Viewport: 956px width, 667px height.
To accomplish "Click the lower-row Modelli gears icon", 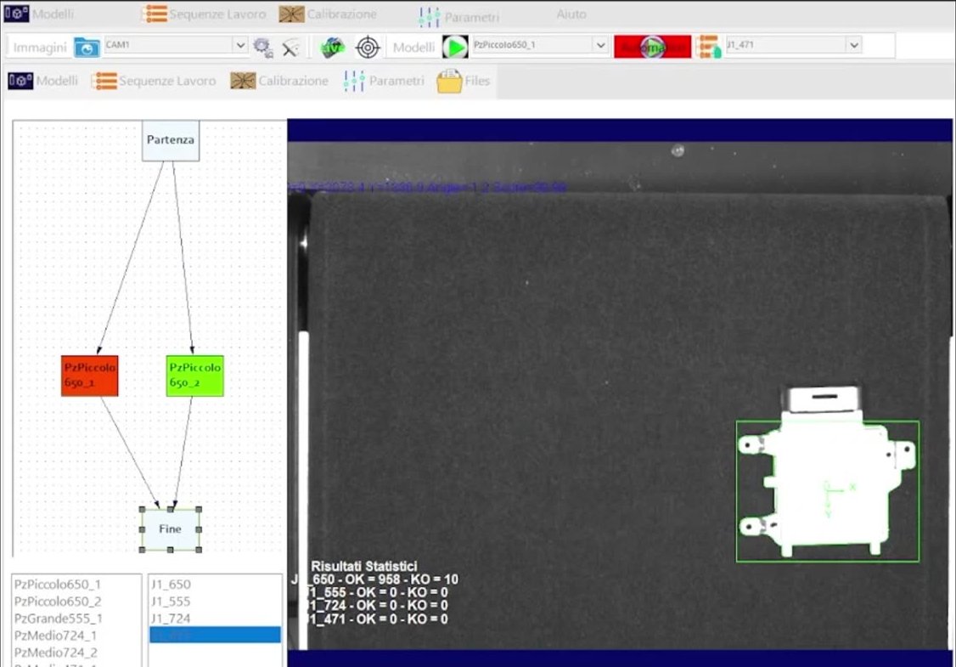I will pyautogui.click(x=20, y=81).
